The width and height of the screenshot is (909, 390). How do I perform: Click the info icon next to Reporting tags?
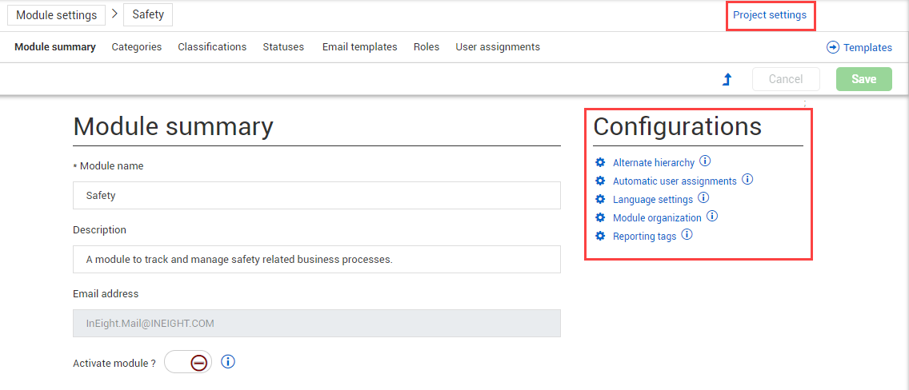point(687,236)
